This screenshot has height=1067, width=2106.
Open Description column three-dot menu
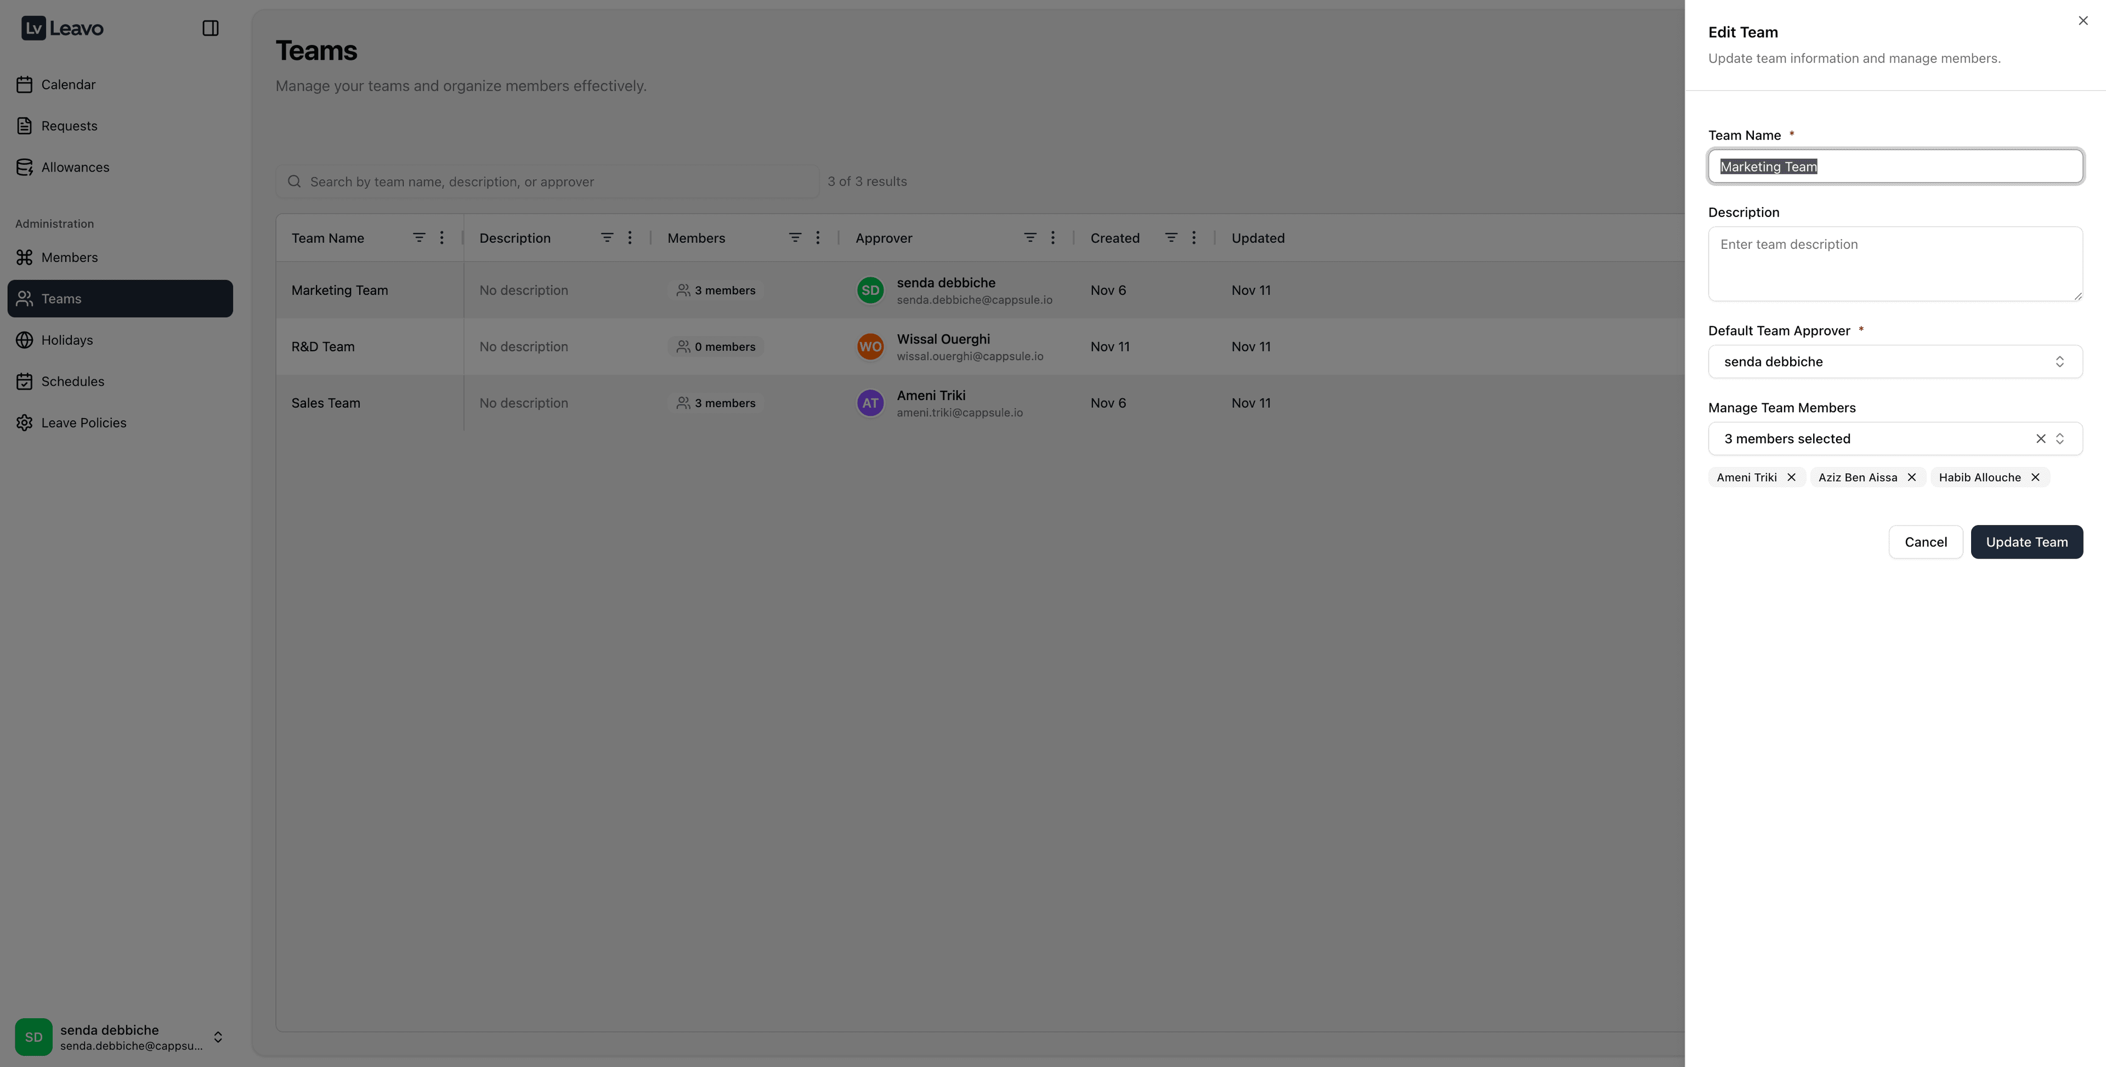tap(630, 238)
